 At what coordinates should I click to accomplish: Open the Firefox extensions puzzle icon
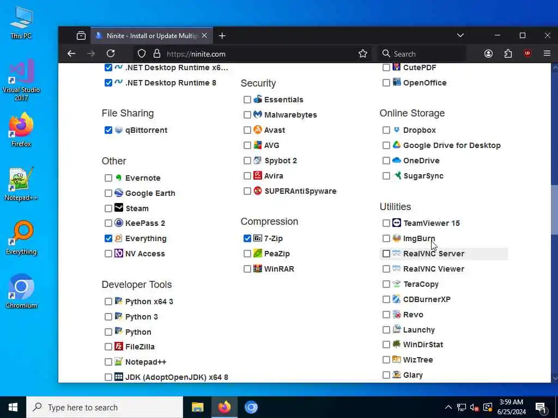pyautogui.click(x=508, y=54)
